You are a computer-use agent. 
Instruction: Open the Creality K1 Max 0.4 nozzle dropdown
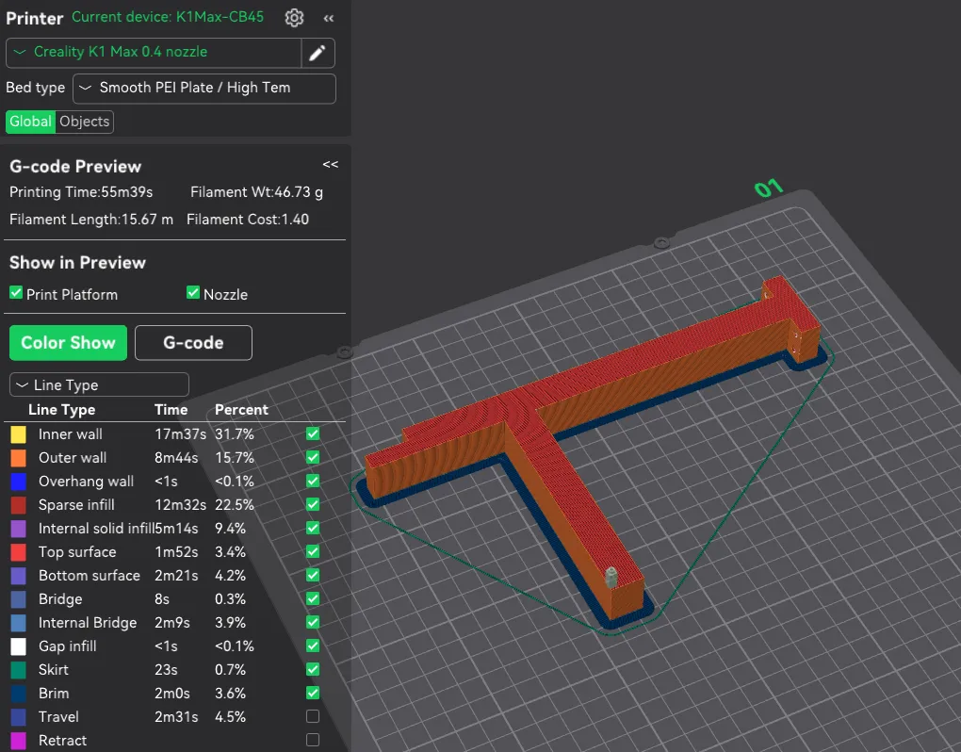point(154,53)
